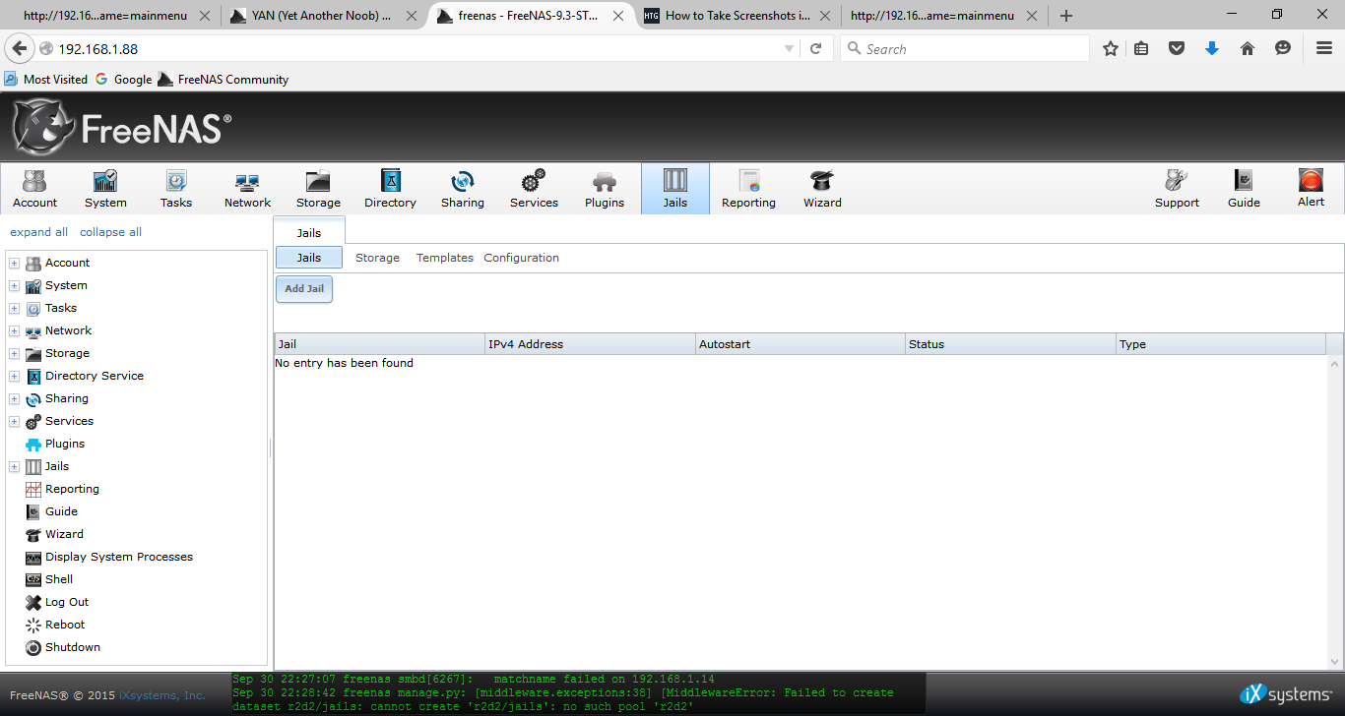Open the Plugins toolbar icon
This screenshot has width=1345, height=716.
coord(605,188)
